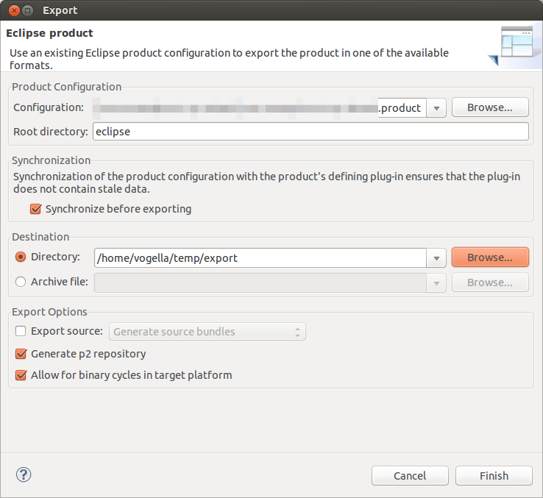Click the Cancel button
The image size is (543, 498).
(x=410, y=475)
